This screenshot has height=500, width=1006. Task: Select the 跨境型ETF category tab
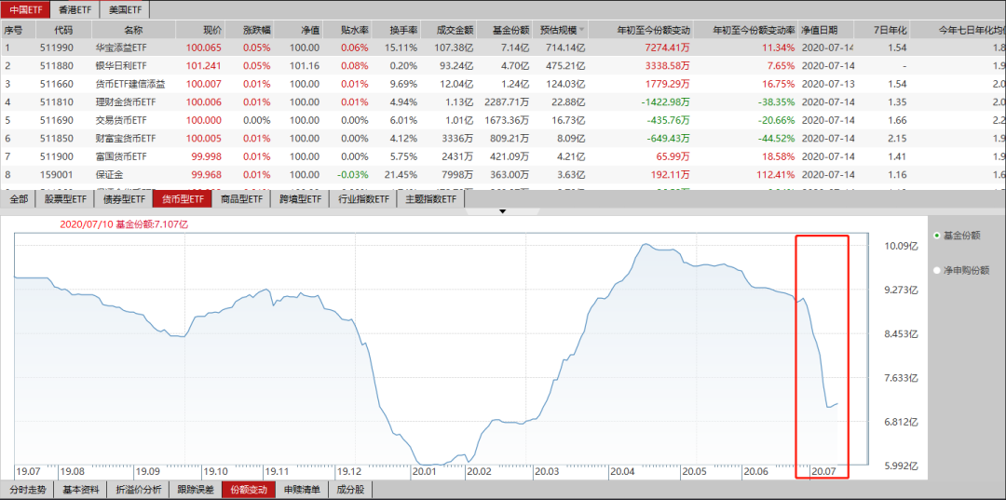[300, 199]
